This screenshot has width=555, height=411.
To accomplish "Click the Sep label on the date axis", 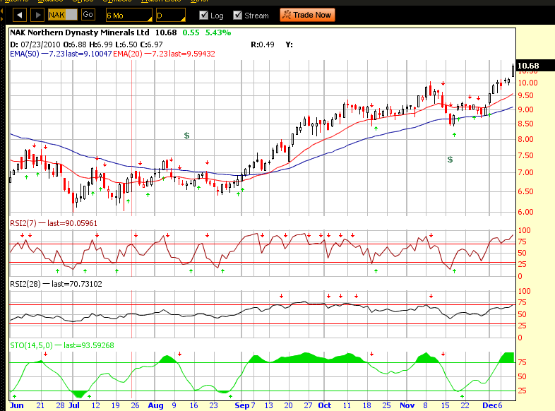I will point(242,405).
